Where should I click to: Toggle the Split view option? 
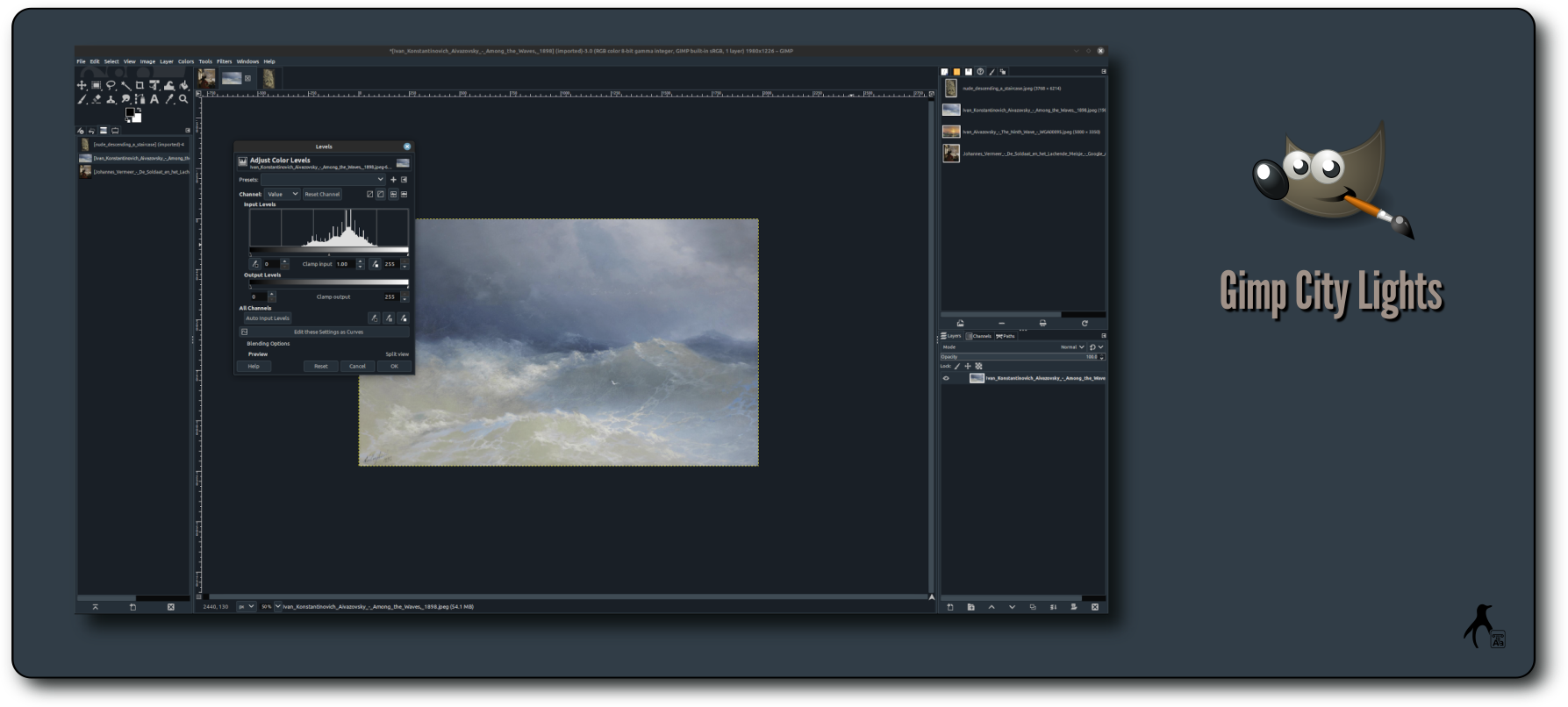click(397, 354)
